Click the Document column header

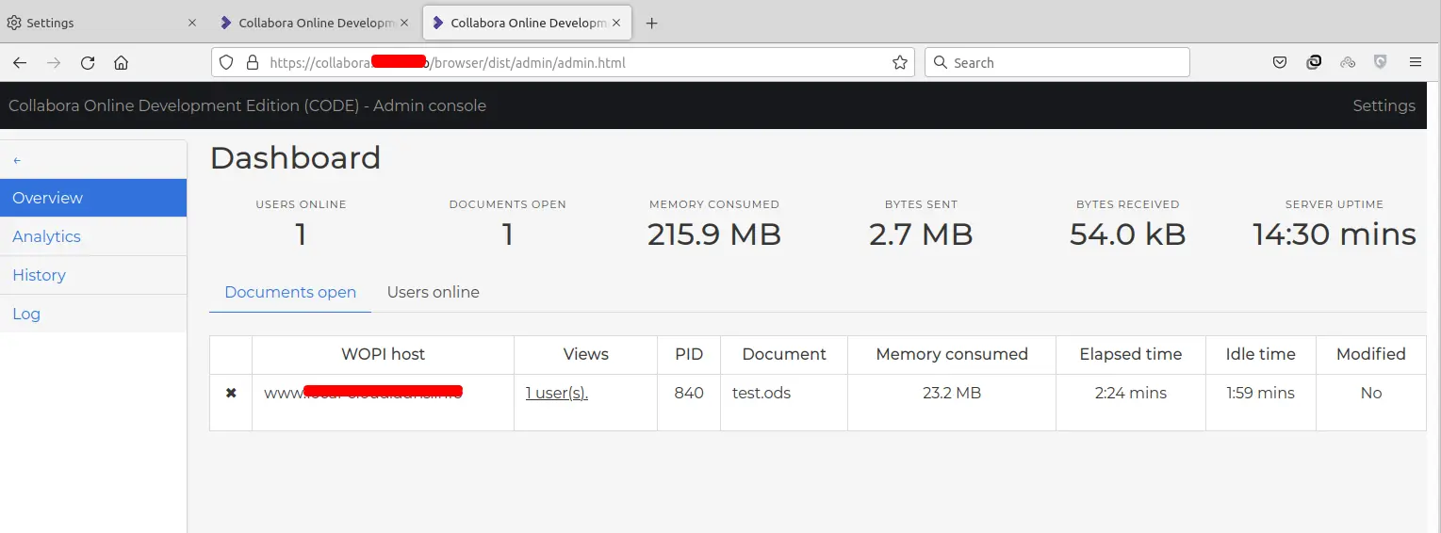[x=784, y=355]
